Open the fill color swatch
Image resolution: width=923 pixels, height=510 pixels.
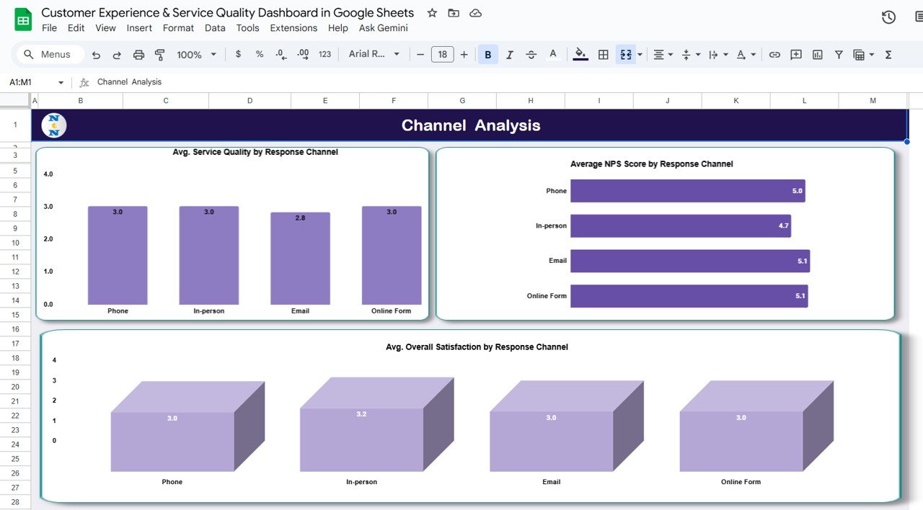tap(580, 54)
